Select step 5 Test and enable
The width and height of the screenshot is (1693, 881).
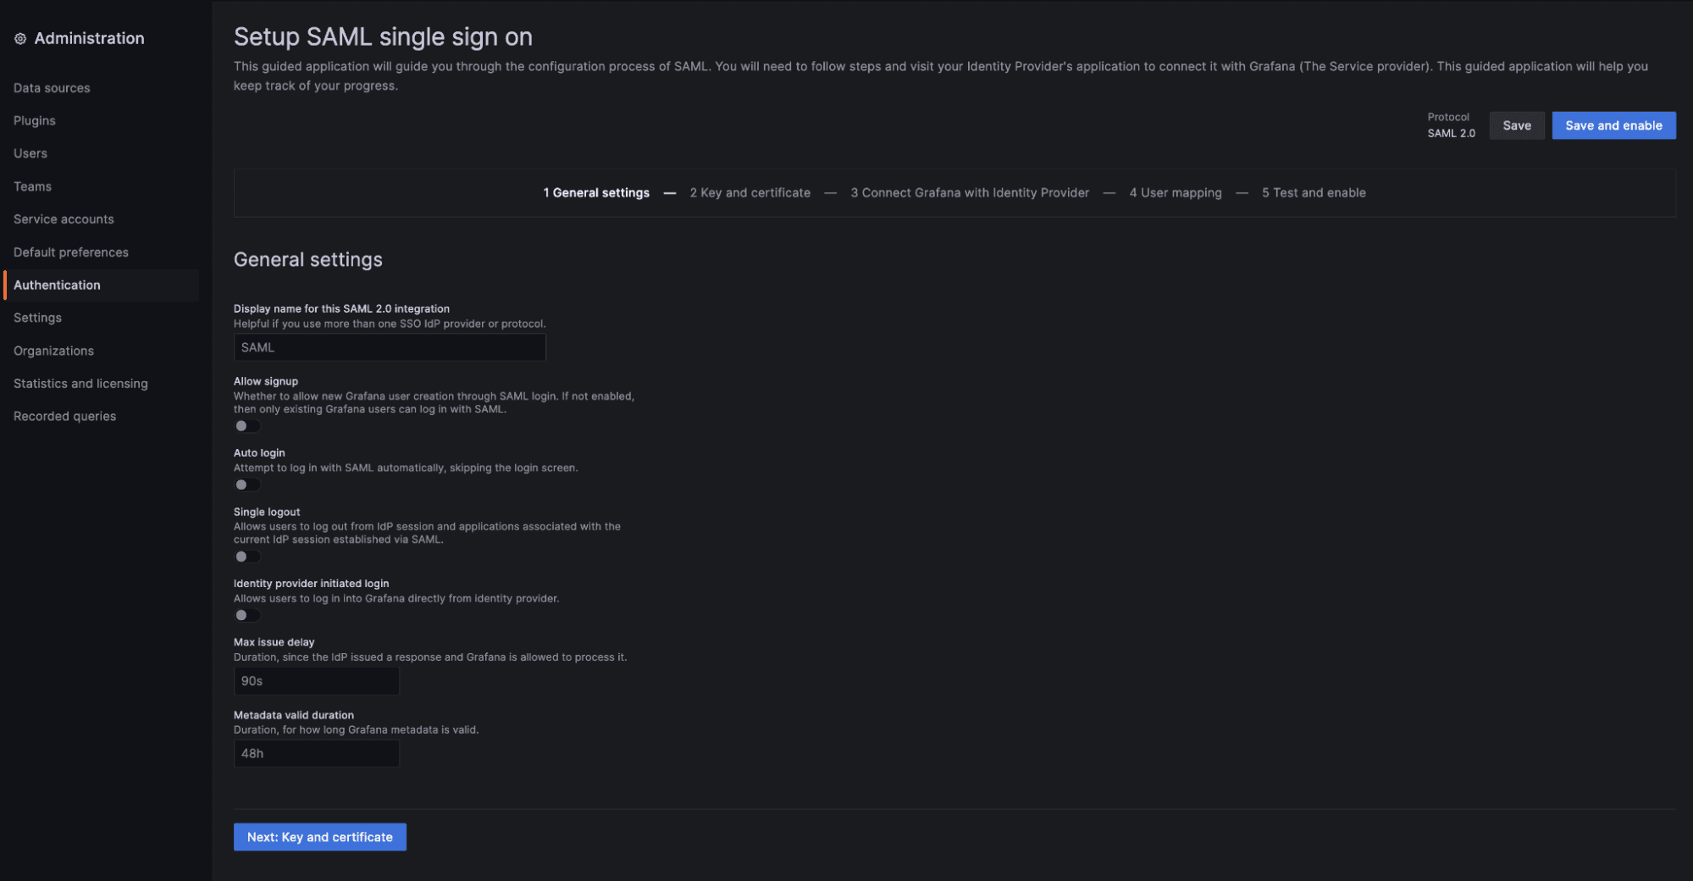1314,193
